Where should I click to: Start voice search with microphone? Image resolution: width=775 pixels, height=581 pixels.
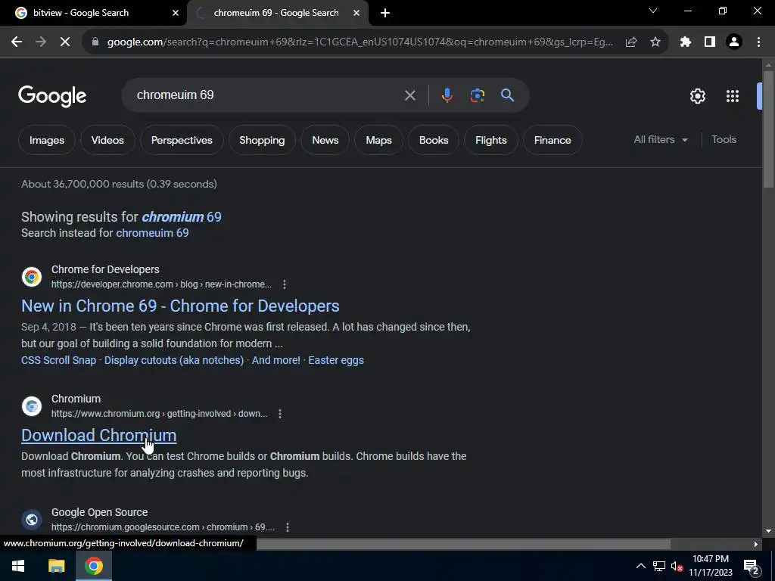(x=447, y=95)
